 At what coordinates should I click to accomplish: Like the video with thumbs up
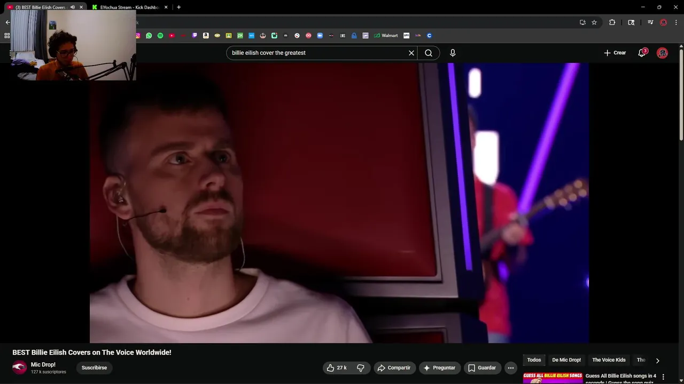click(x=336, y=368)
